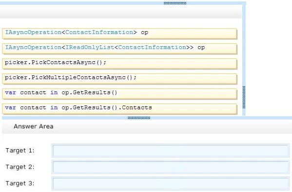The height and width of the screenshot is (192, 292).
Task: Click the Answer Area heading
Action: [x=34, y=126]
